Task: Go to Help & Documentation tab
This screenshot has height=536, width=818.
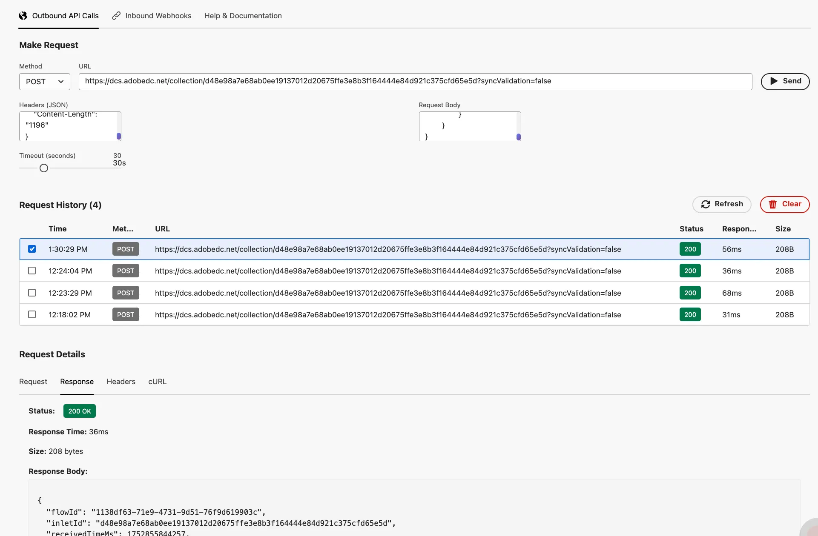Action: (243, 16)
